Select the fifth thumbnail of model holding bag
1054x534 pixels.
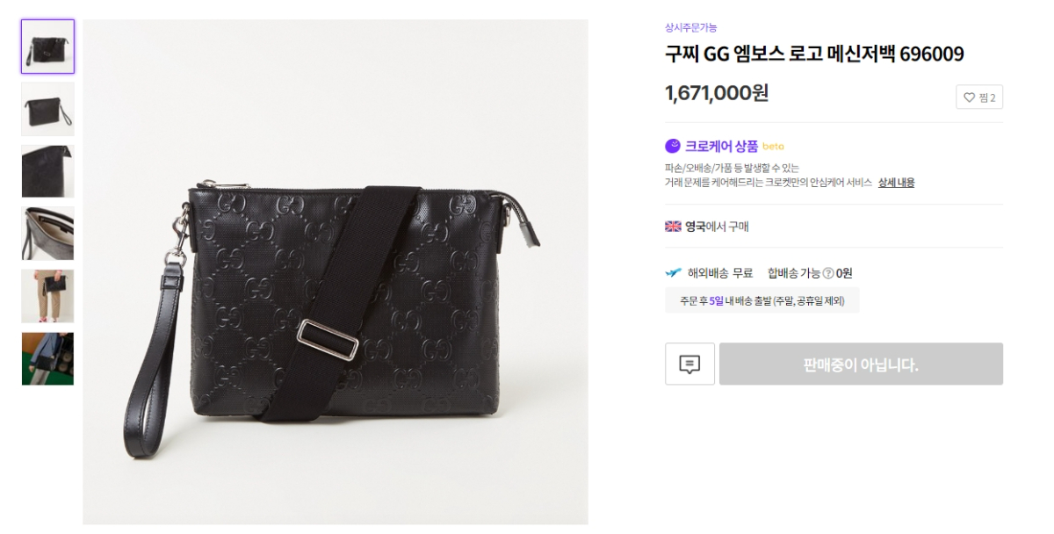pos(47,296)
